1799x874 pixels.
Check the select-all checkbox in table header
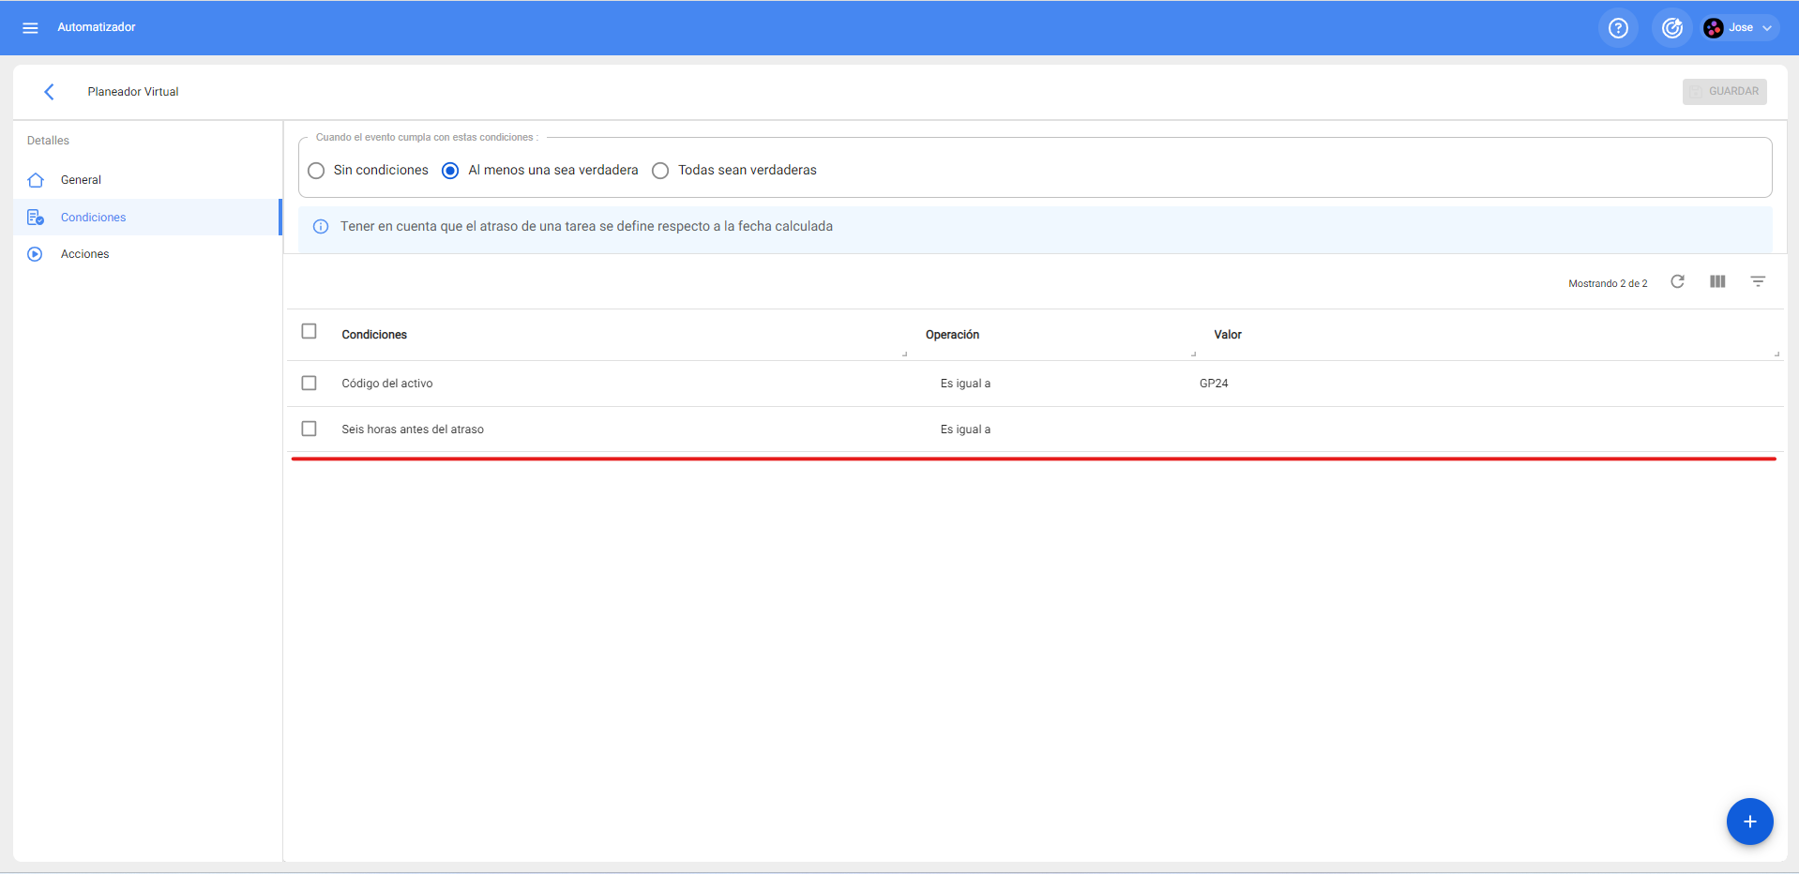coord(309,331)
